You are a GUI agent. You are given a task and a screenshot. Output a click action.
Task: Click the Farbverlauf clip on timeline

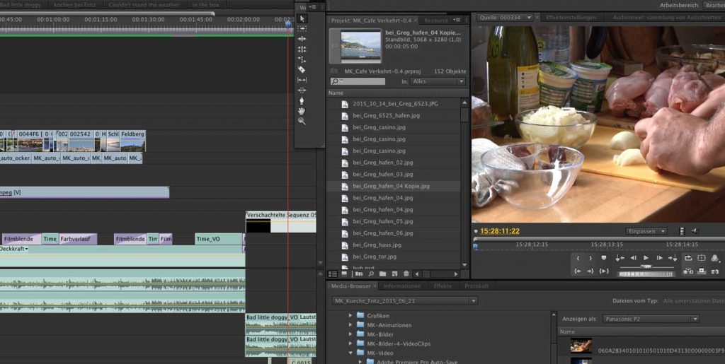(78, 239)
